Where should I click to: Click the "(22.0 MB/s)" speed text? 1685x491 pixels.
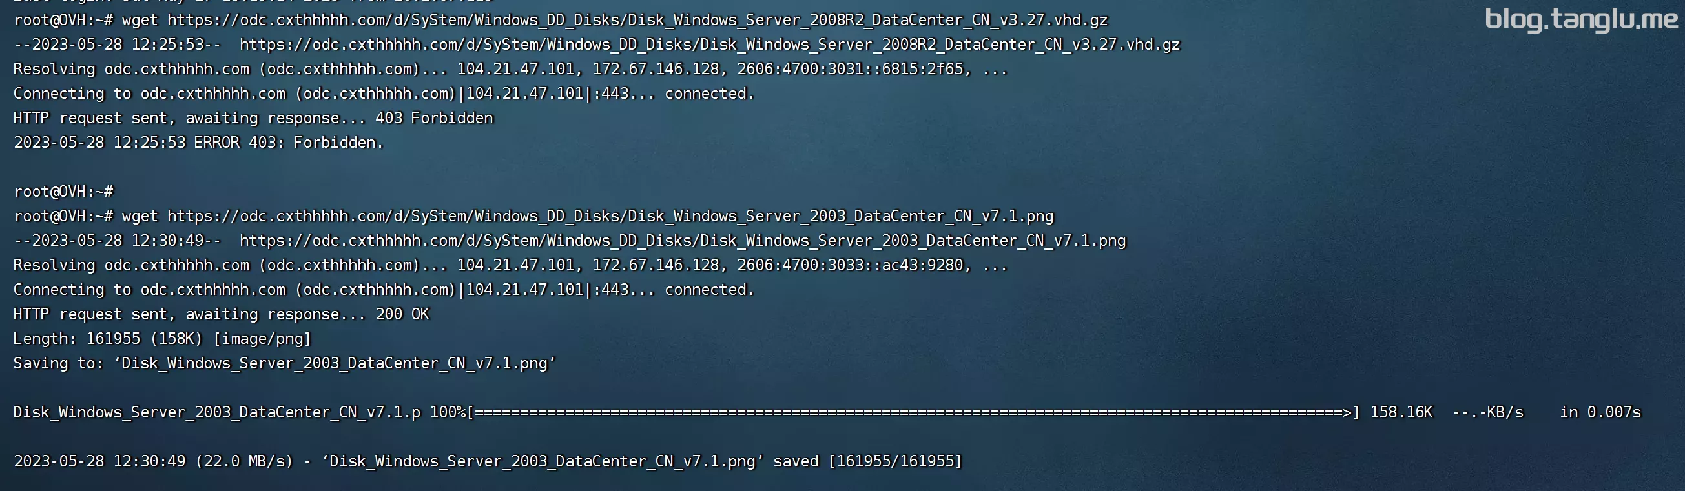pyautogui.click(x=244, y=461)
